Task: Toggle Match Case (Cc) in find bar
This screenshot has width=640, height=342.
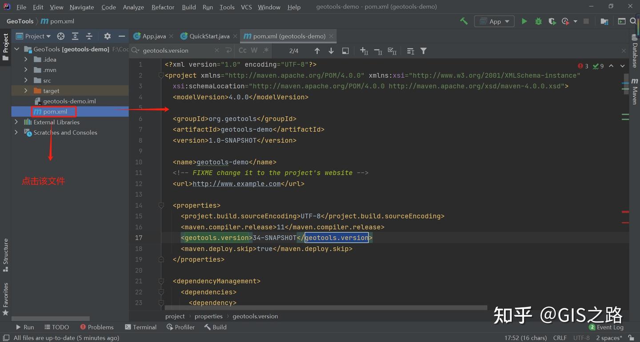Action: [x=243, y=51]
